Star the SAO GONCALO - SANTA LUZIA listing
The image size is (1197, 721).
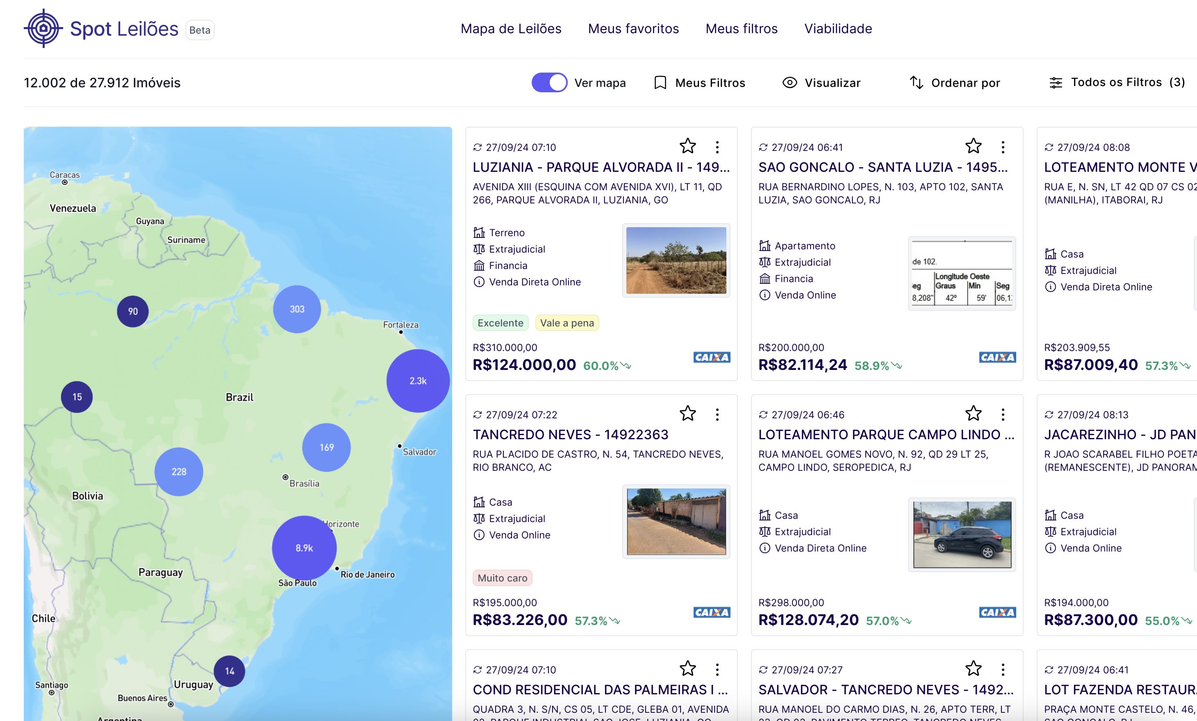973,146
